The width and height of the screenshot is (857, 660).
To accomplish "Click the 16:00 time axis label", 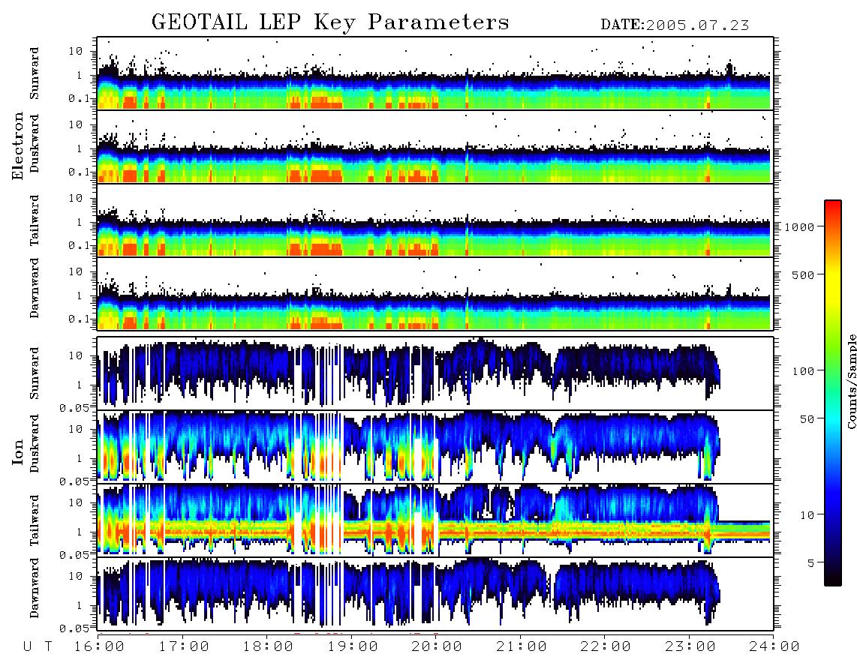I will 100,646.
